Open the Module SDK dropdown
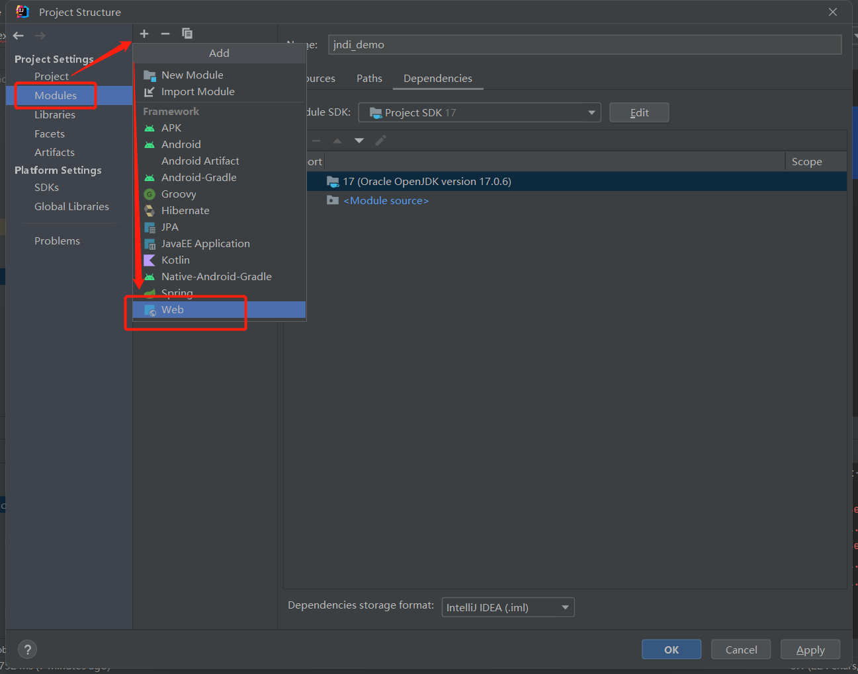The height and width of the screenshot is (674, 858). pyautogui.click(x=480, y=112)
